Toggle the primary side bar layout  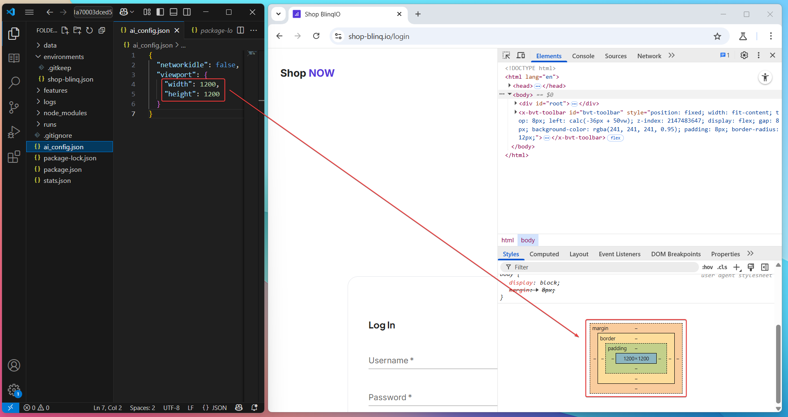click(160, 12)
